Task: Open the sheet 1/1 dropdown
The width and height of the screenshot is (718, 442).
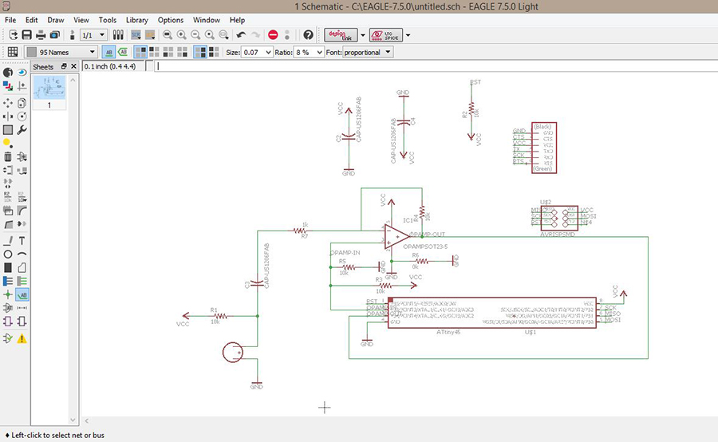Action: pyautogui.click(x=93, y=35)
